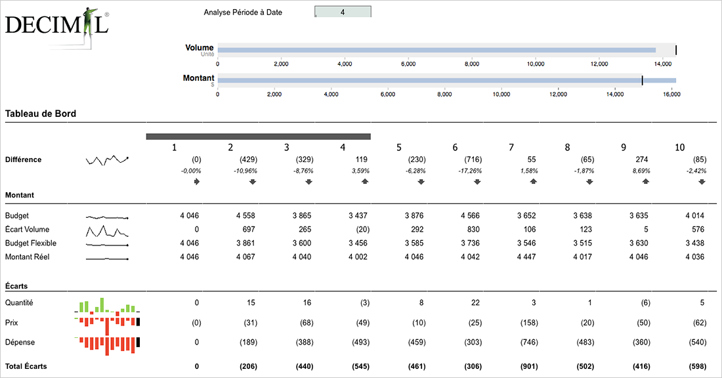The width and height of the screenshot is (722, 378).
Task: Click the up trend arrow under 3,59%
Action: (x=365, y=181)
